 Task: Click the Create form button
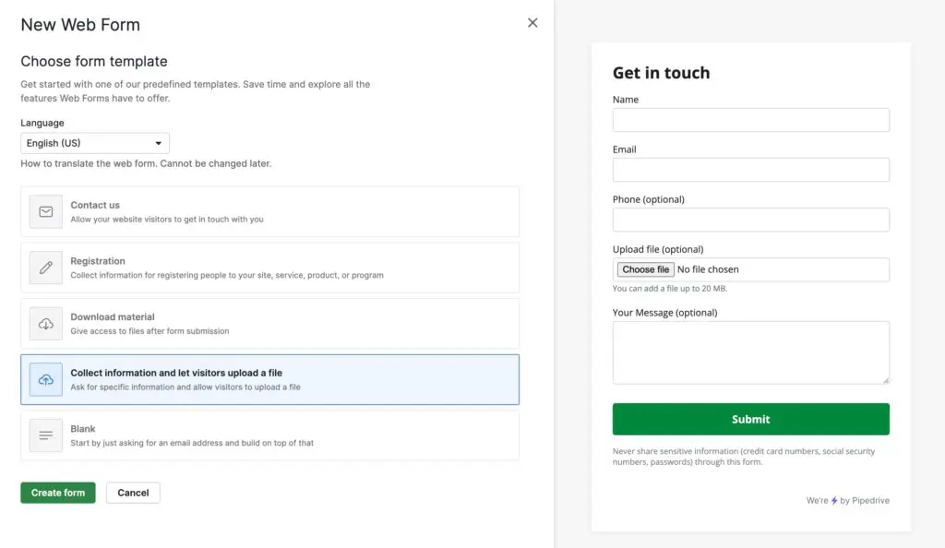click(57, 492)
